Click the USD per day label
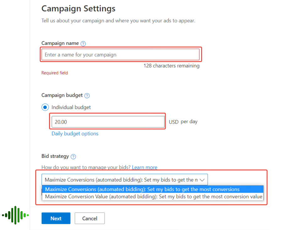This screenshot has width=290, height=230. point(183,122)
